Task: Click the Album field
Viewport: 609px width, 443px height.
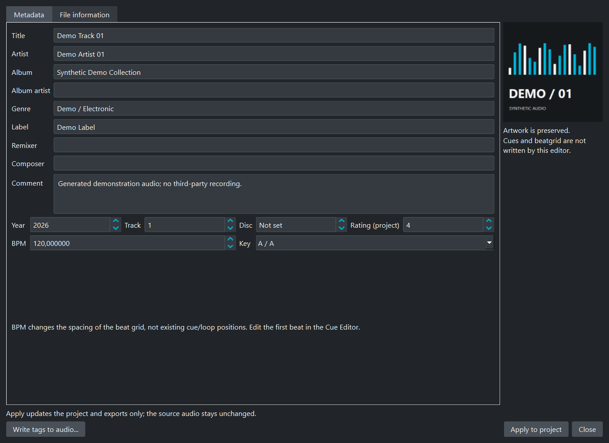Action: tap(274, 72)
